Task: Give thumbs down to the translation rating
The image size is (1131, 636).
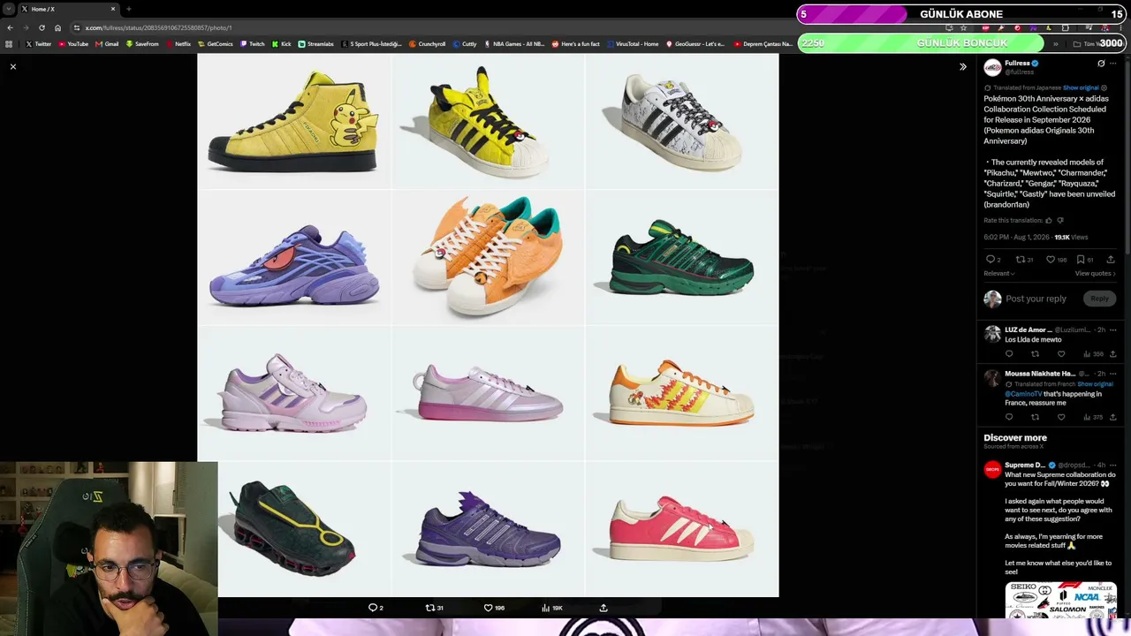Action: coord(1060,220)
